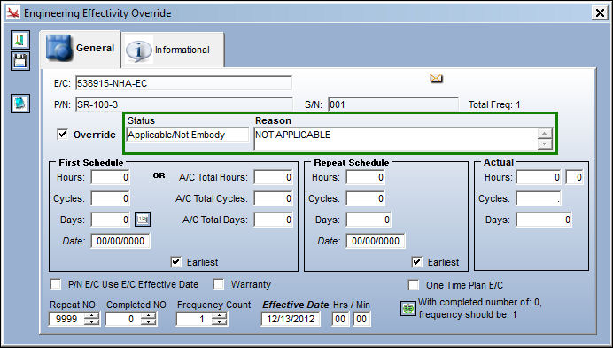
Task: Increase the Frequency Count spinner
Action: coord(220,315)
